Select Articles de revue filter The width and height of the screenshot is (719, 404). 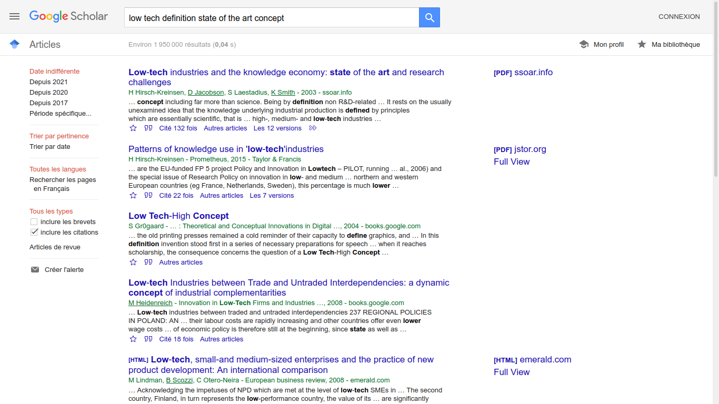point(55,247)
